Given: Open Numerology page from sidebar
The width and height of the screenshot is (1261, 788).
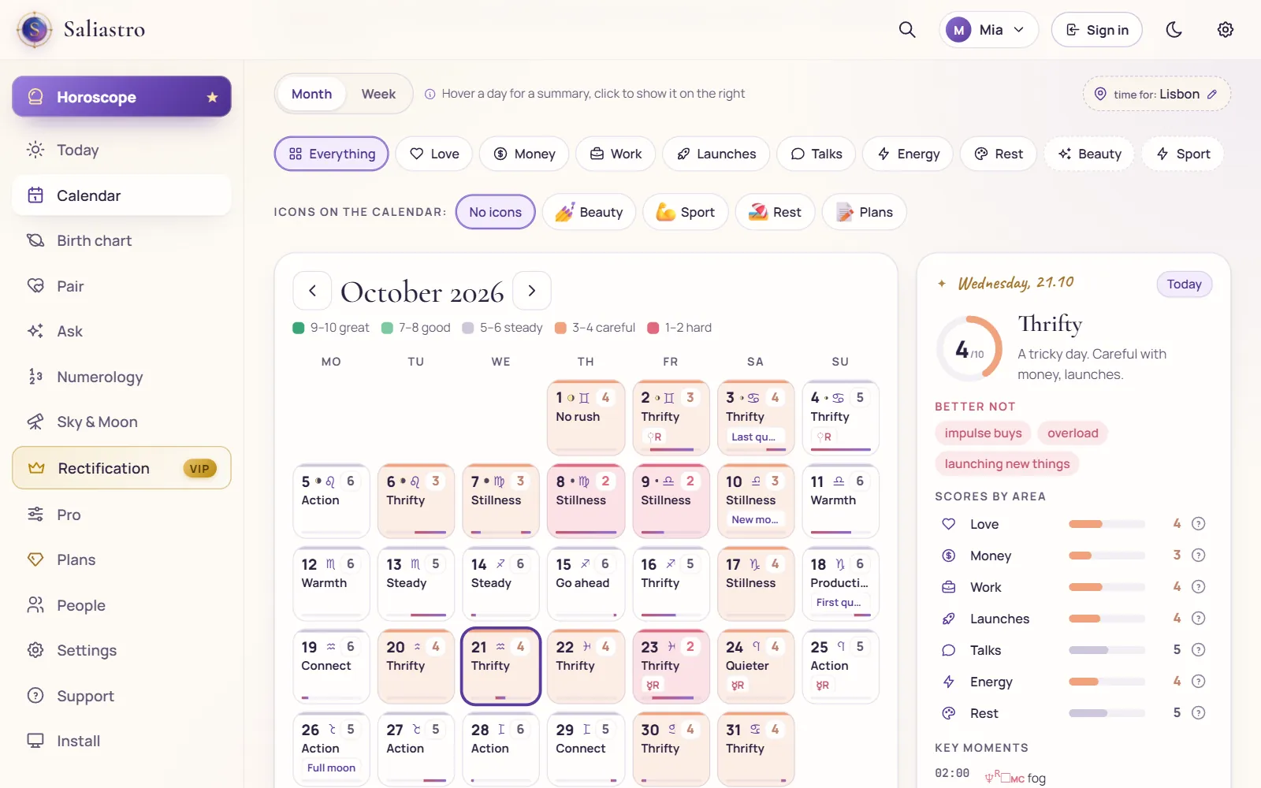Looking at the screenshot, I should [x=121, y=377].
